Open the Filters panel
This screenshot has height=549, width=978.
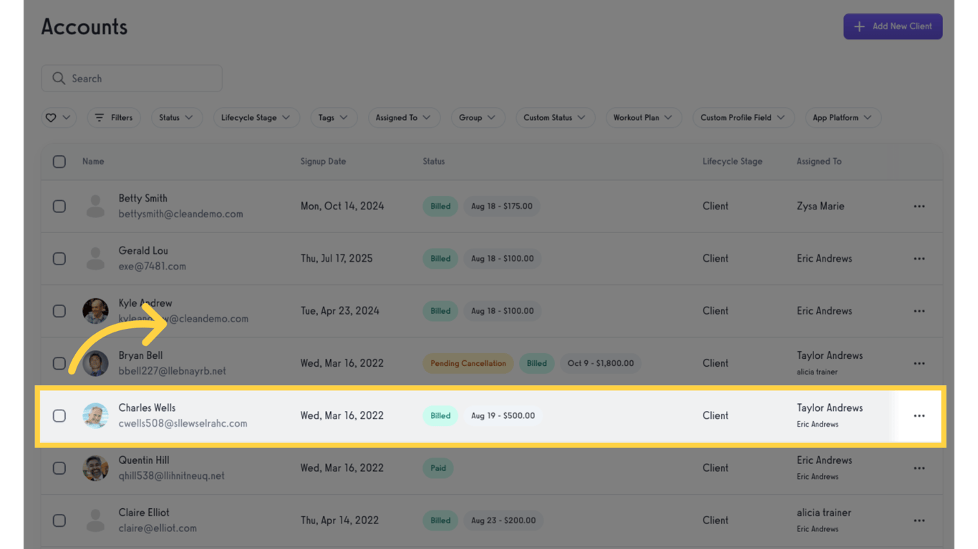click(x=113, y=117)
